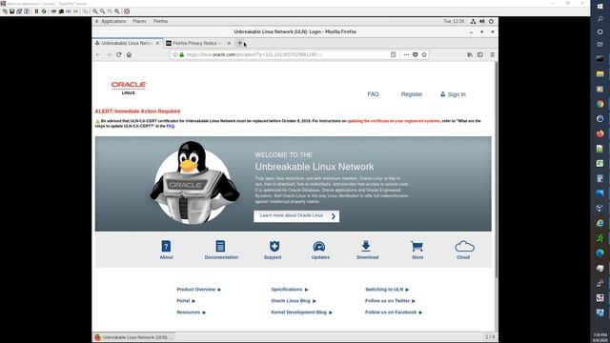Open the FAQ link in page header
Image resolution: width=610 pixels, height=343 pixels.
point(373,94)
